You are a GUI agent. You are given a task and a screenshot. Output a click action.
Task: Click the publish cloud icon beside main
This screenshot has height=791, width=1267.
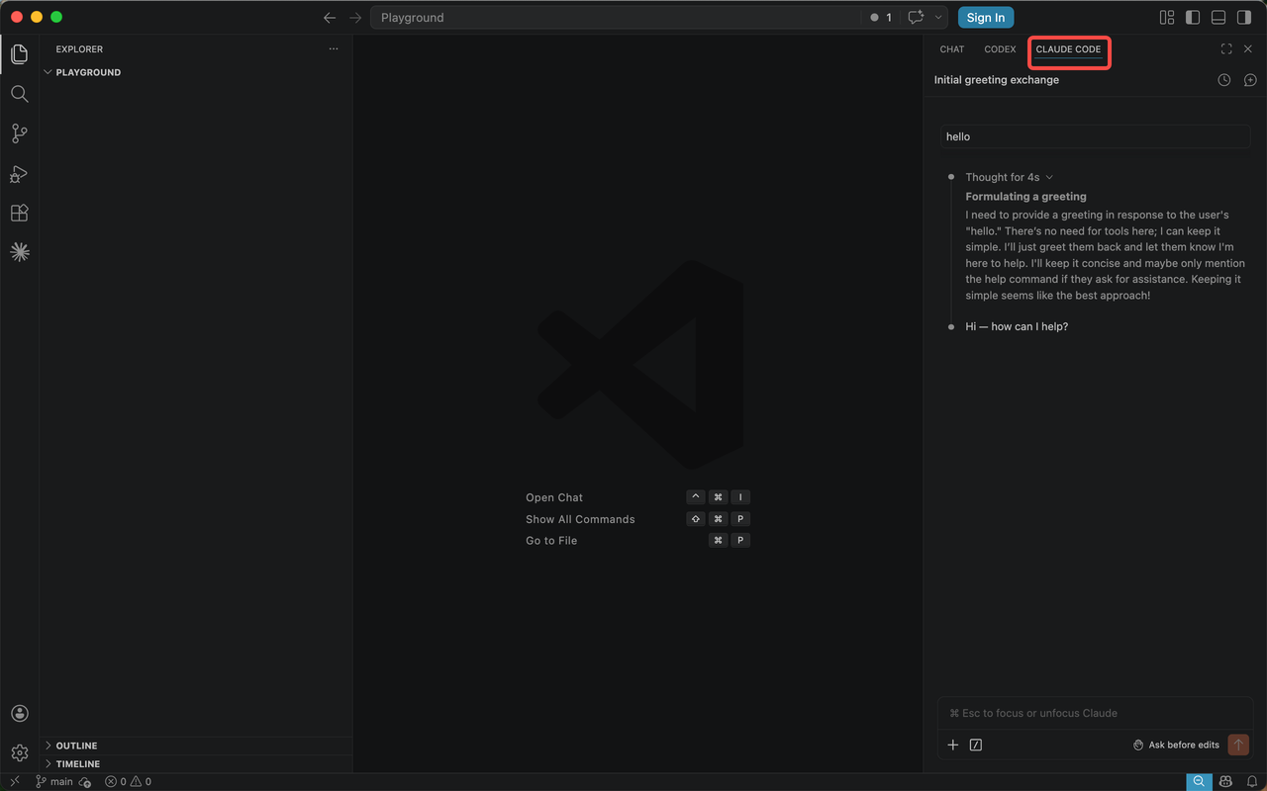(x=85, y=782)
